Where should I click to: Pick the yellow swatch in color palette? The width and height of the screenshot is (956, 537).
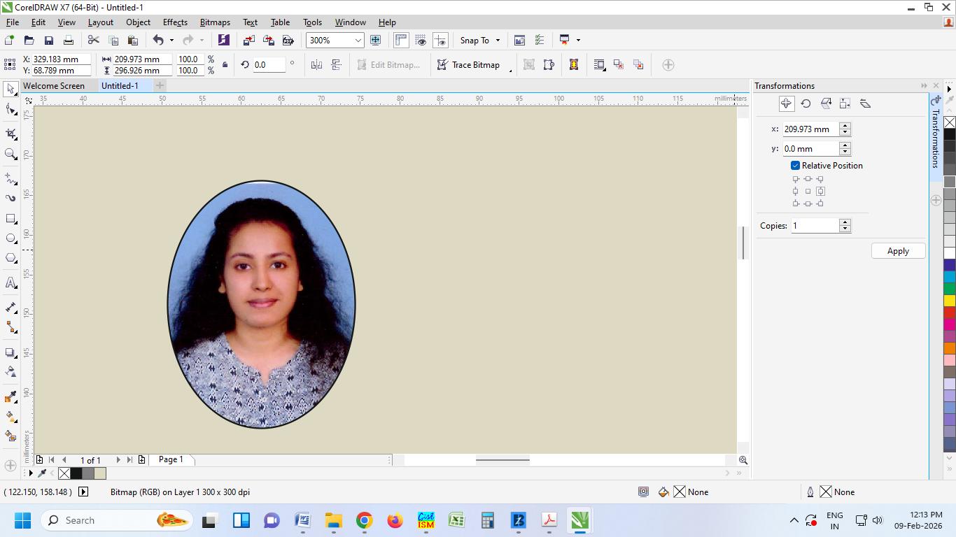tap(950, 301)
